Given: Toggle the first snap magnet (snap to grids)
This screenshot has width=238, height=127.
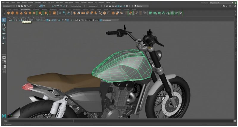Looking at the screenshot, I should pos(53,6).
